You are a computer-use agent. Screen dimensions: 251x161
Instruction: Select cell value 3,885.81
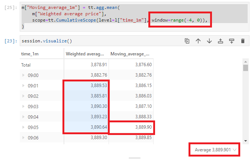(x=99, y=96)
